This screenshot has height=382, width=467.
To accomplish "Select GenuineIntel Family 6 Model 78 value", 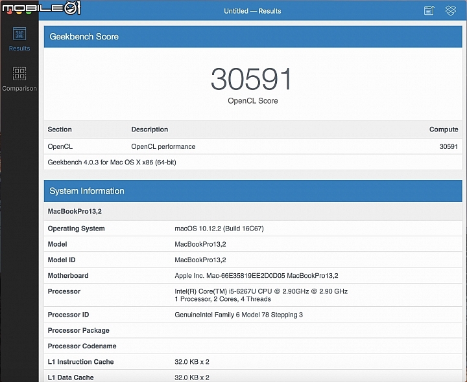I will click(x=239, y=315).
